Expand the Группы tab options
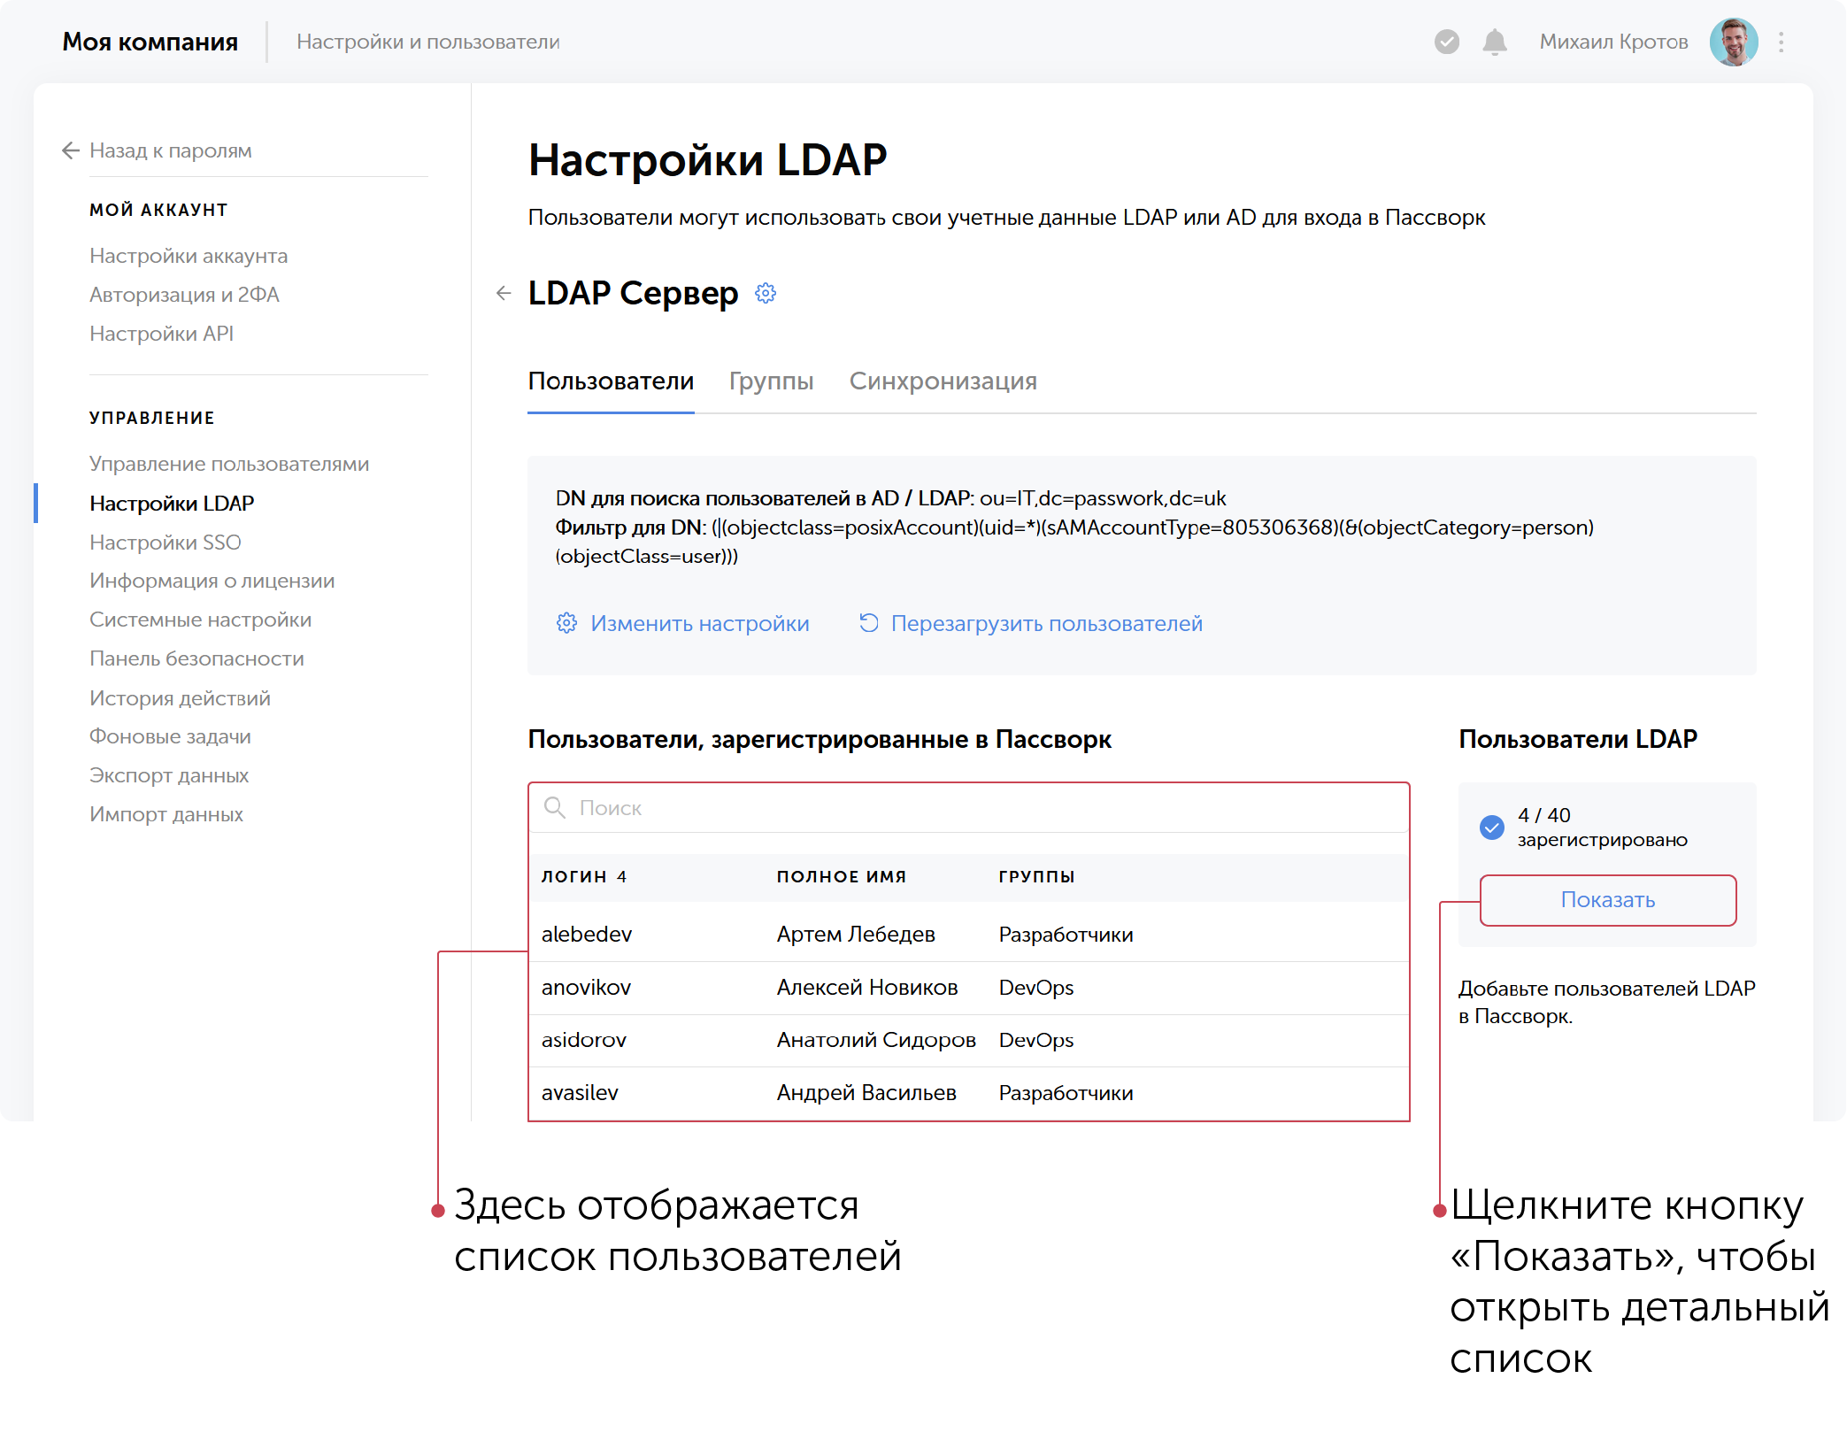Image resolution: width=1847 pixels, height=1432 pixels. [x=771, y=381]
